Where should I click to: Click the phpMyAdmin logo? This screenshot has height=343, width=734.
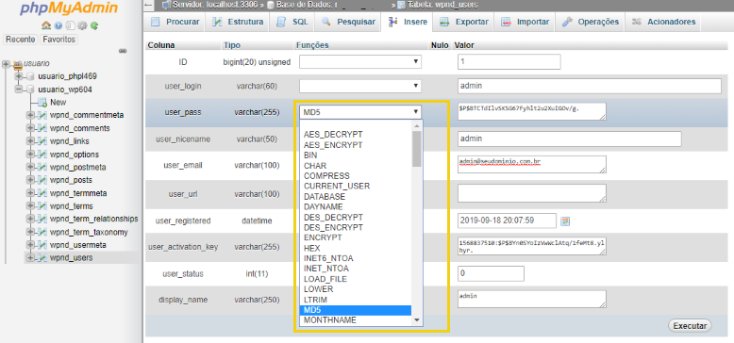pyautogui.click(x=69, y=8)
